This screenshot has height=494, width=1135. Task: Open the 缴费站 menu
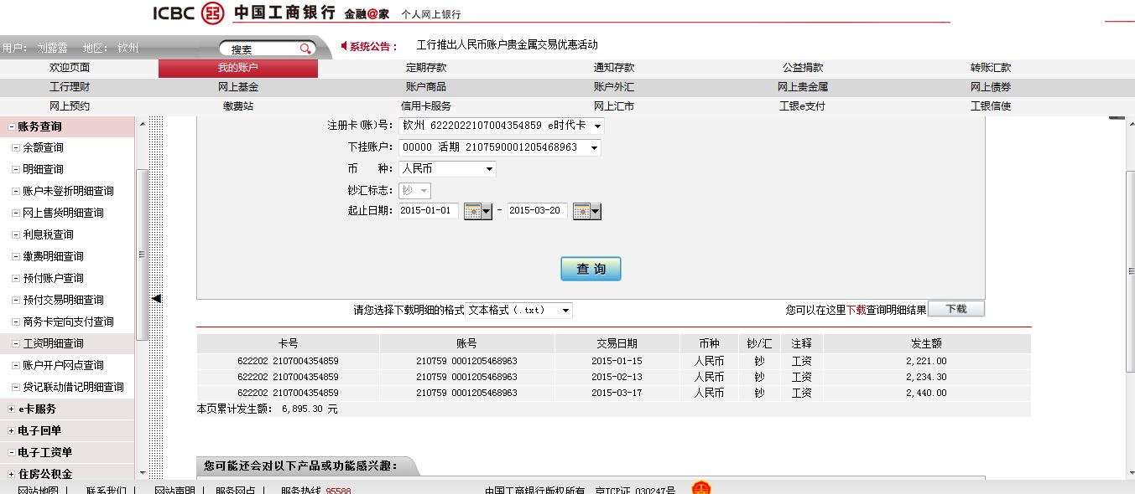tap(238, 106)
